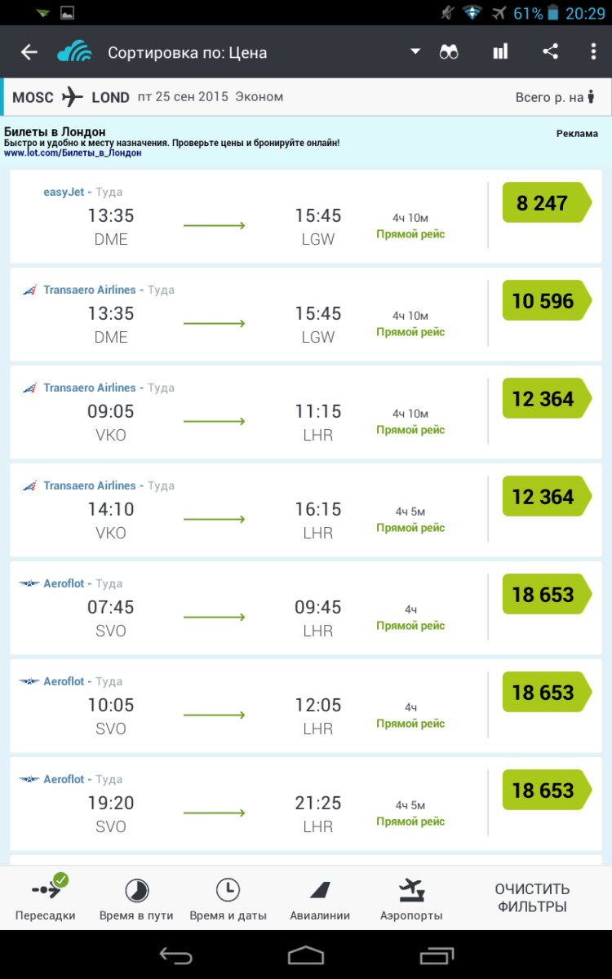Open Время в пути duration filter
Image resolution: width=612 pixels, height=979 pixels.
(136, 899)
